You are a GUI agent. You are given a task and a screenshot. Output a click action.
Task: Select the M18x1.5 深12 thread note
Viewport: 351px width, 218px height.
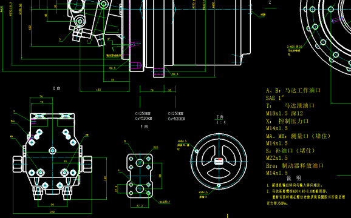[x=284, y=113]
